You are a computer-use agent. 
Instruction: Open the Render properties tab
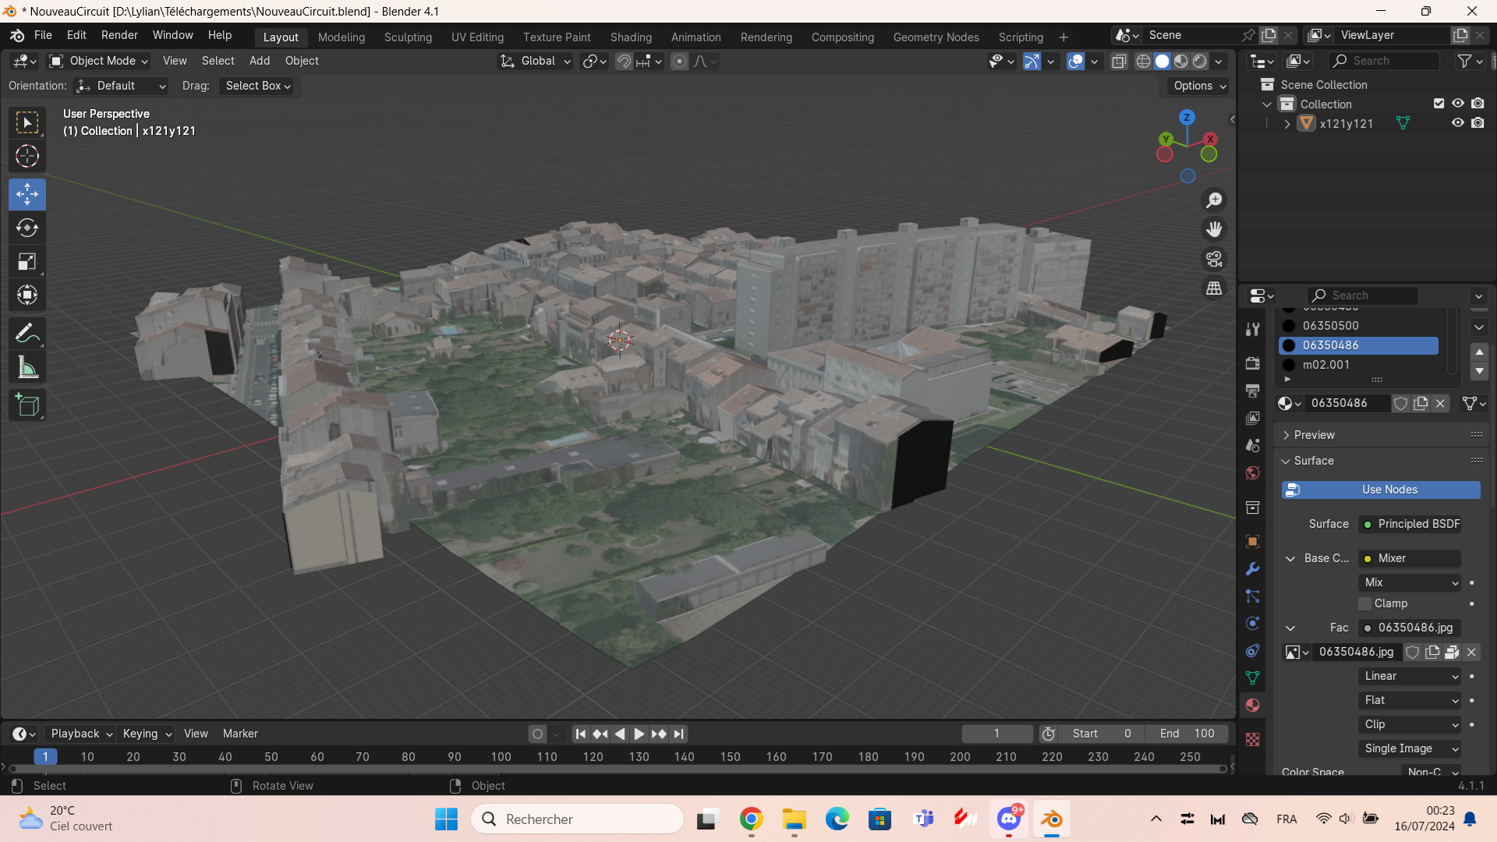tap(1253, 363)
